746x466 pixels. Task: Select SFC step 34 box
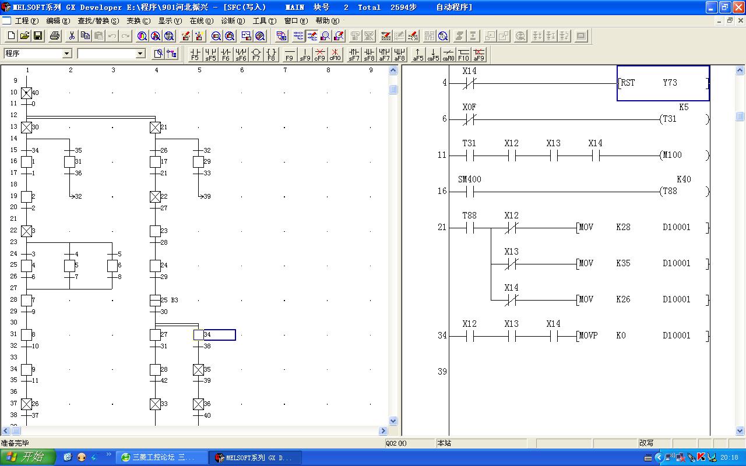199,335
